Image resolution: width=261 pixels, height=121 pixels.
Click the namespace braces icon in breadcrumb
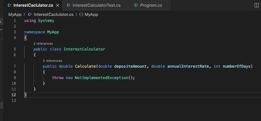[81, 15]
